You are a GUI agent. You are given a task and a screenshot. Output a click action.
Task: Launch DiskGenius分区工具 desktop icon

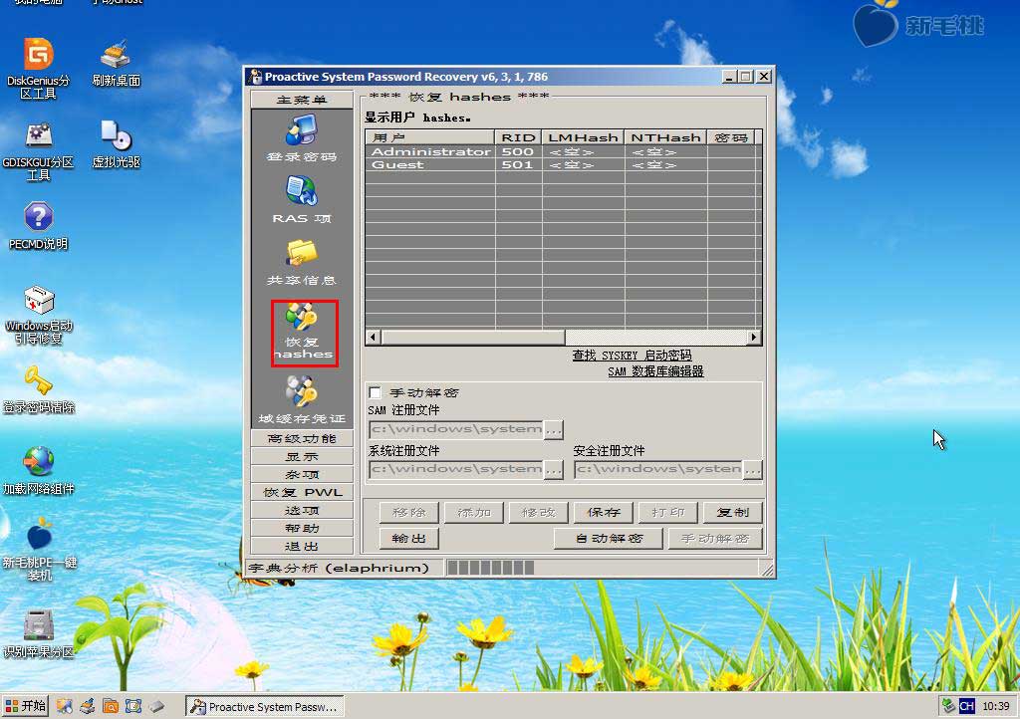tap(38, 68)
